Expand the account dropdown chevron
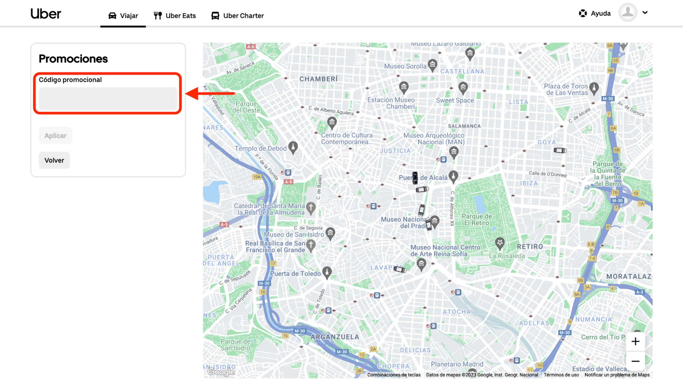Screen dimensions: 683x388 click(645, 13)
